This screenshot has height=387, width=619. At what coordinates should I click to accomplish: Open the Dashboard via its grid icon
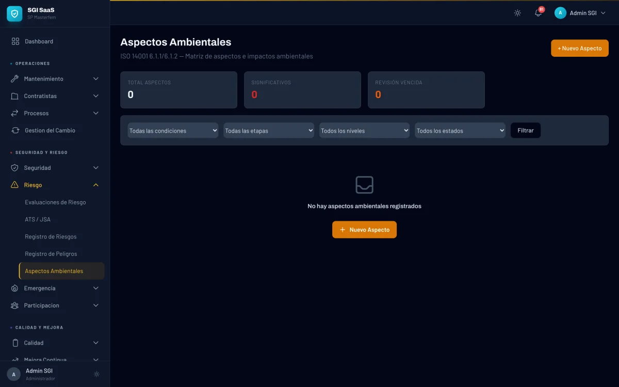15,41
